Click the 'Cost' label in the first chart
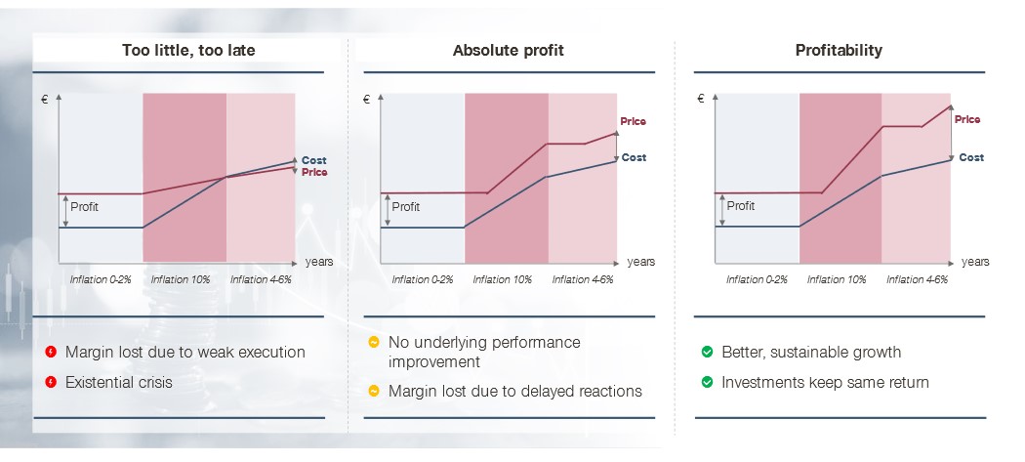The width and height of the screenshot is (1025, 462). (313, 160)
